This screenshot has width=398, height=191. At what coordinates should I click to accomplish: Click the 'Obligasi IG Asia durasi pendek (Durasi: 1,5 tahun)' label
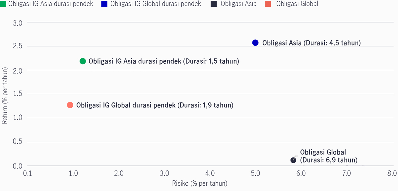pyautogui.click(x=164, y=61)
